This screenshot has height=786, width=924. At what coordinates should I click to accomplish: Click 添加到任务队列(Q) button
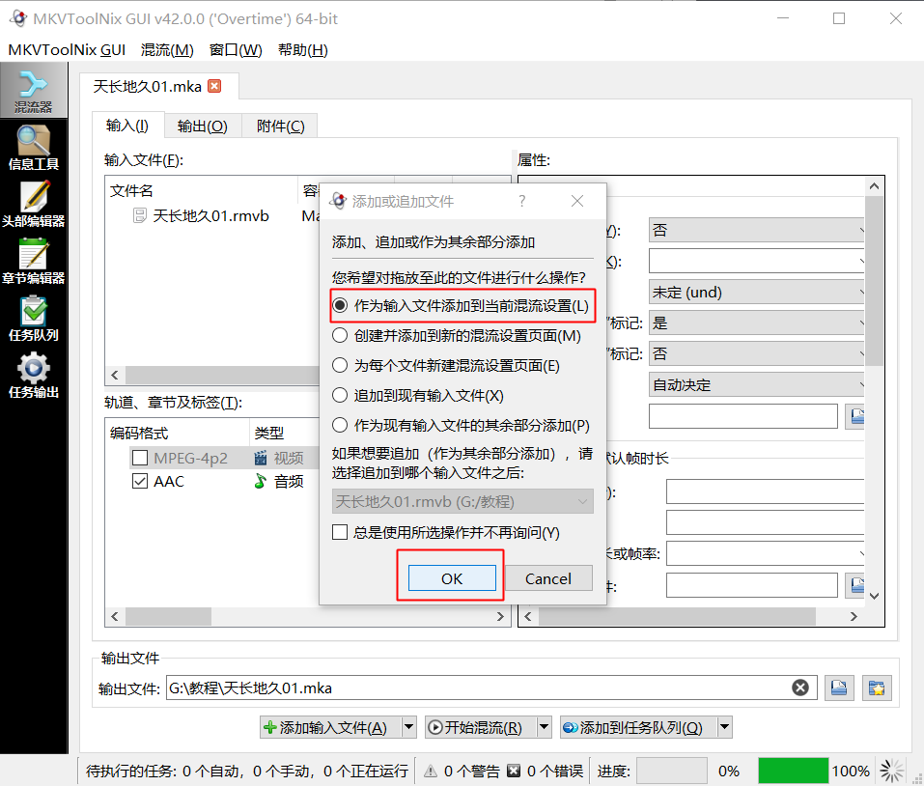[639, 727]
